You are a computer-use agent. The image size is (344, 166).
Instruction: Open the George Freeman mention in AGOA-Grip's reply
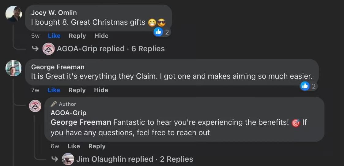[x=81, y=122]
